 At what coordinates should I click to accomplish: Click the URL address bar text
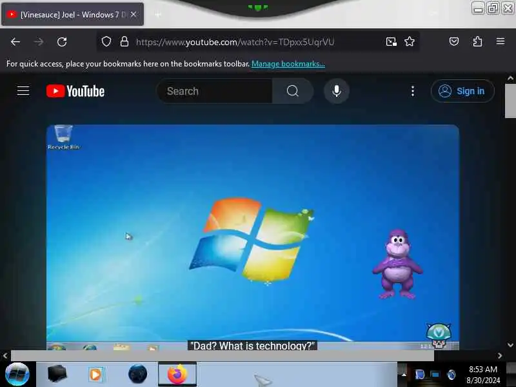235,42
